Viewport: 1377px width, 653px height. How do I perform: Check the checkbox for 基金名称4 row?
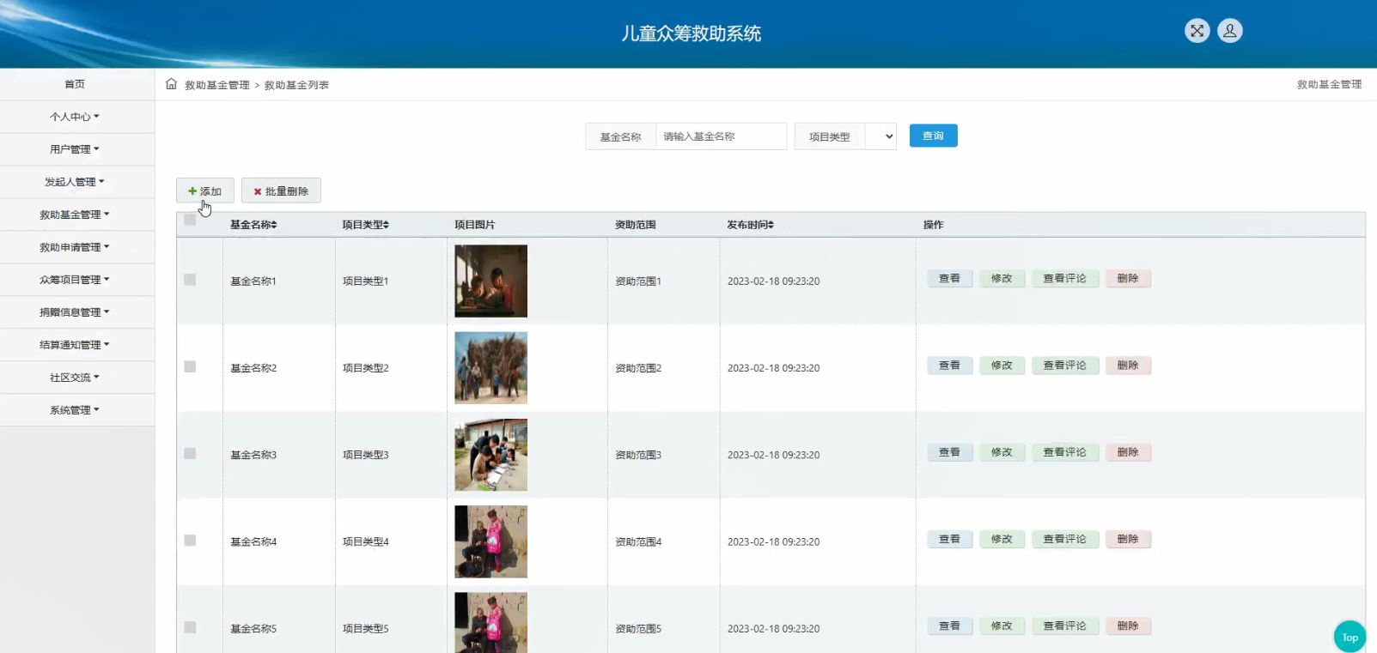click(190, 541)
